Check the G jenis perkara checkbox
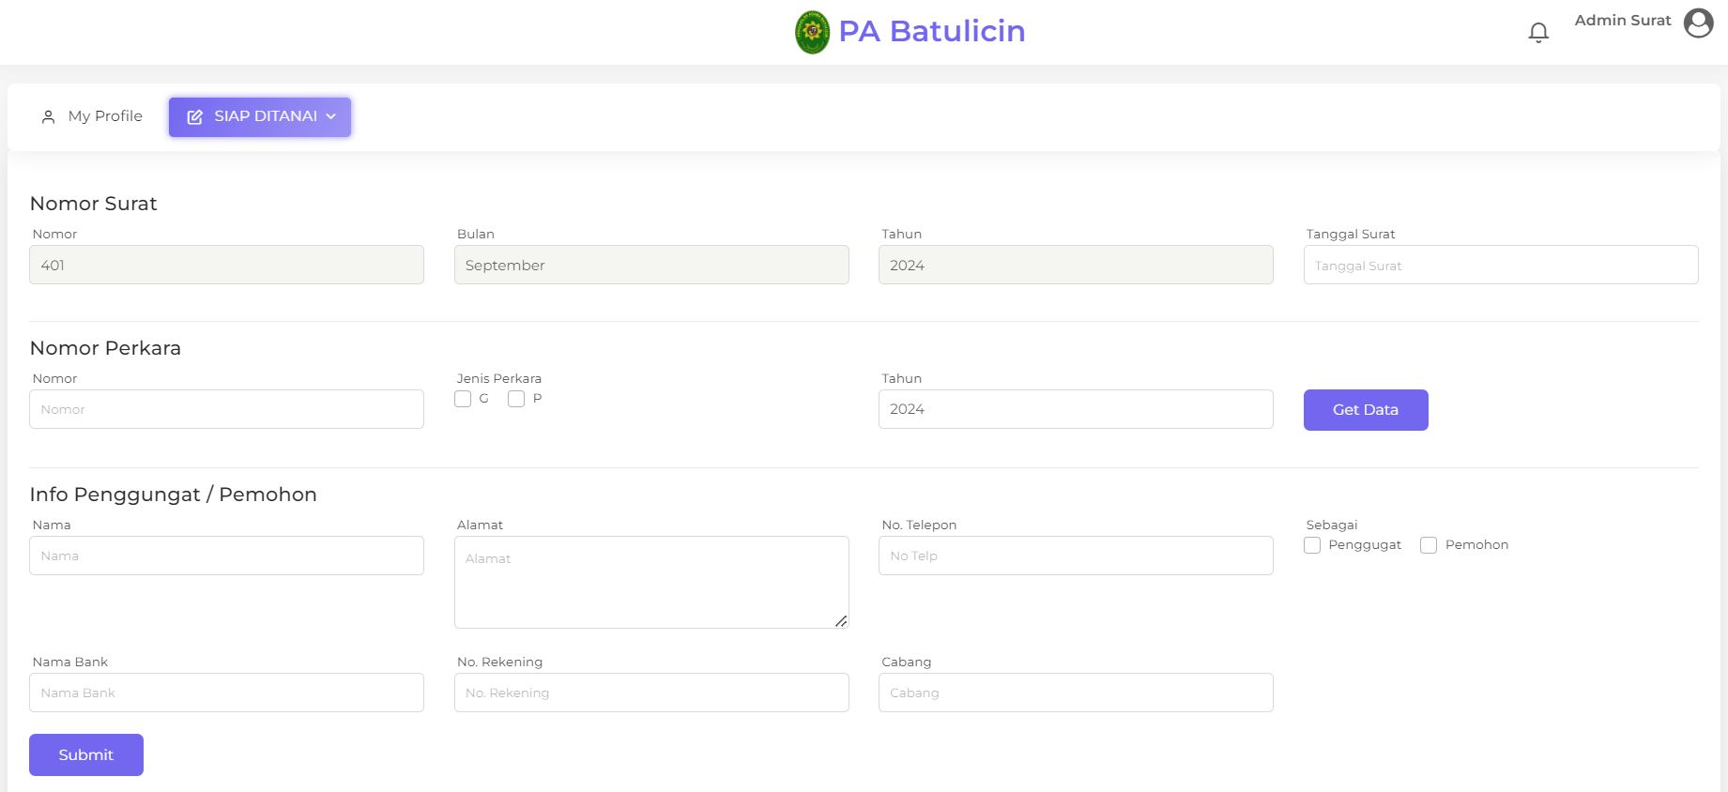This screenshot has width=1728, height=792. click(463, 399)
